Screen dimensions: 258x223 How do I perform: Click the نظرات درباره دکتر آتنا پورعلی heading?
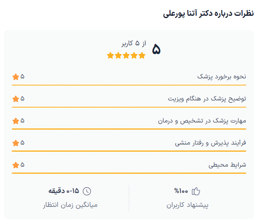[x=208, y=14]
